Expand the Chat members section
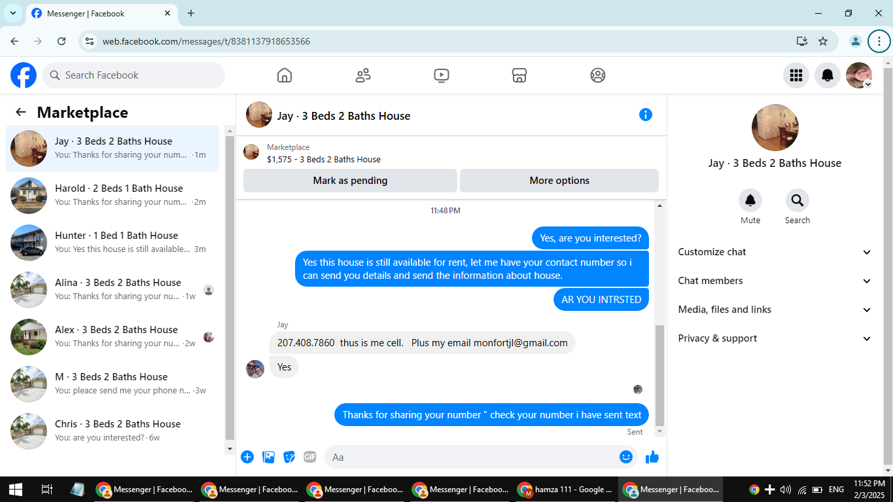Image resolution: width=893 pixels, height=502 pixels. (x=775, y=281)
